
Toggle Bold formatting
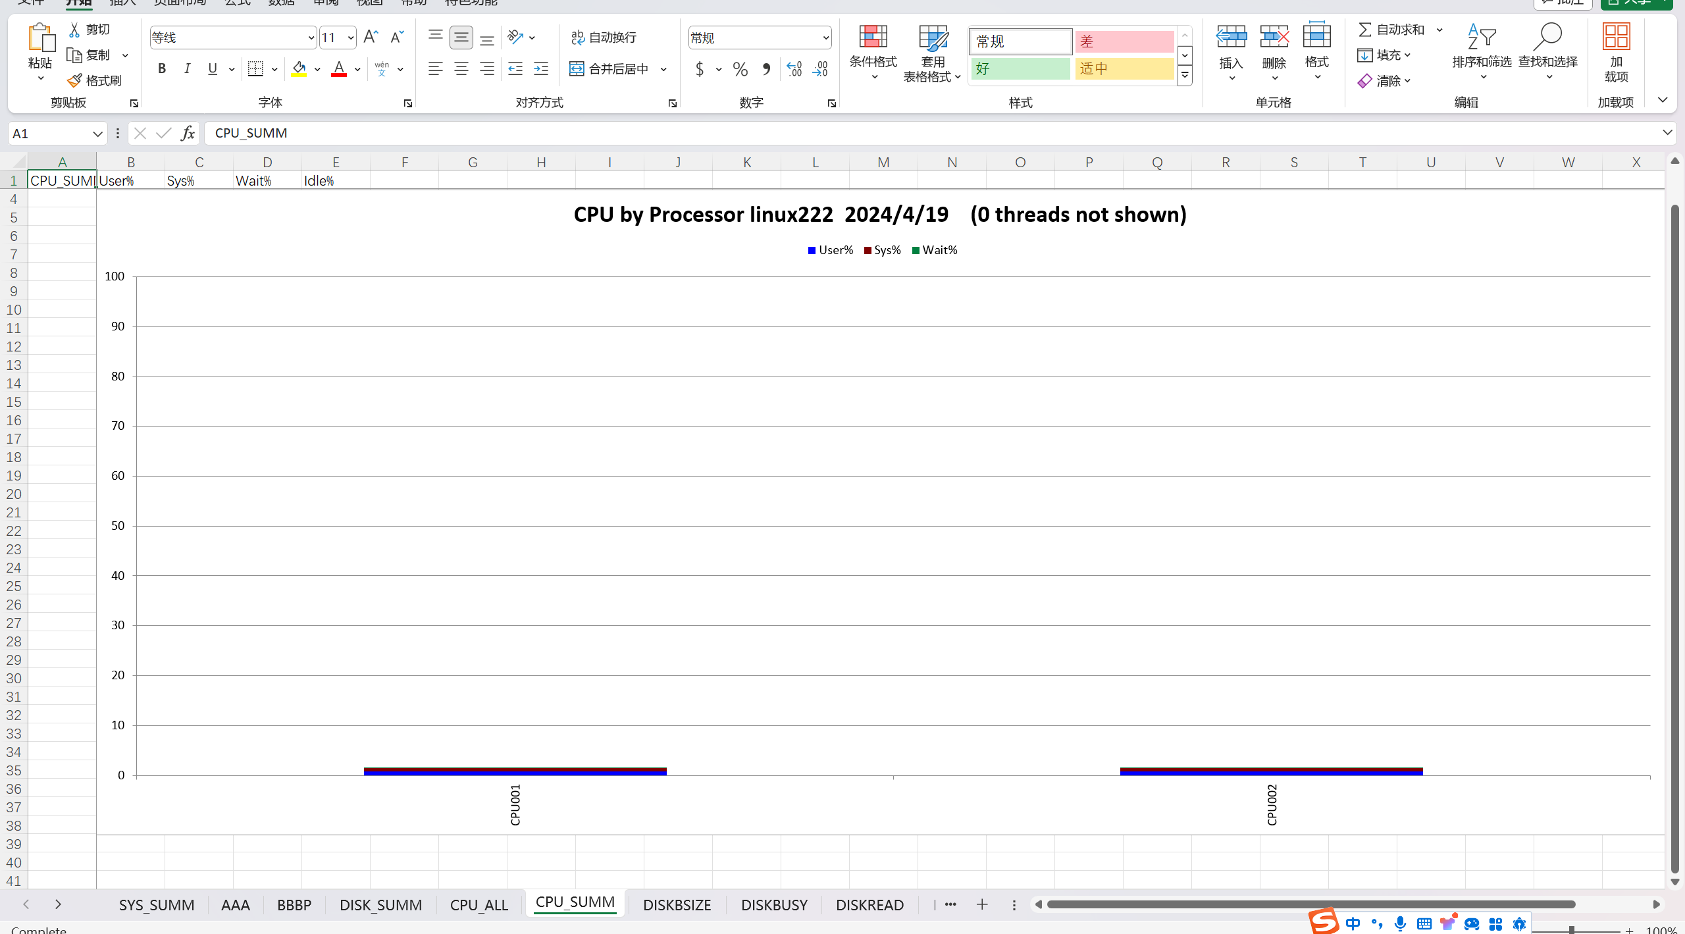pyautogui.click(x=162, y=68)
